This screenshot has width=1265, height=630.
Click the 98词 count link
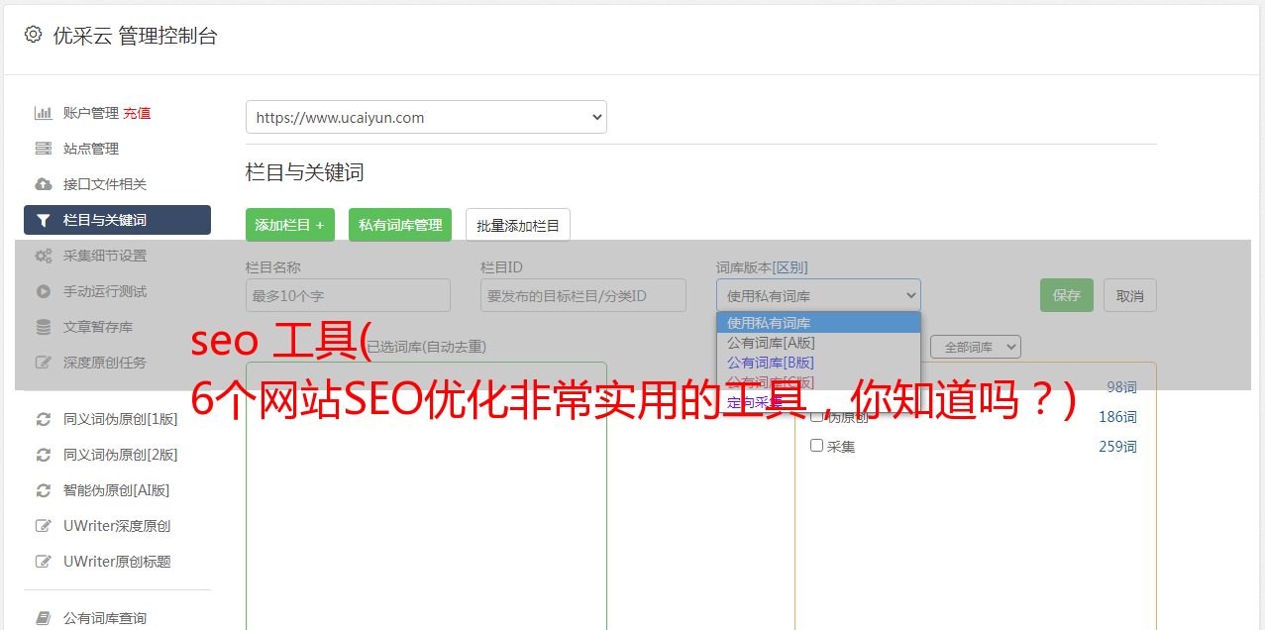click(x=1121, y=387)
